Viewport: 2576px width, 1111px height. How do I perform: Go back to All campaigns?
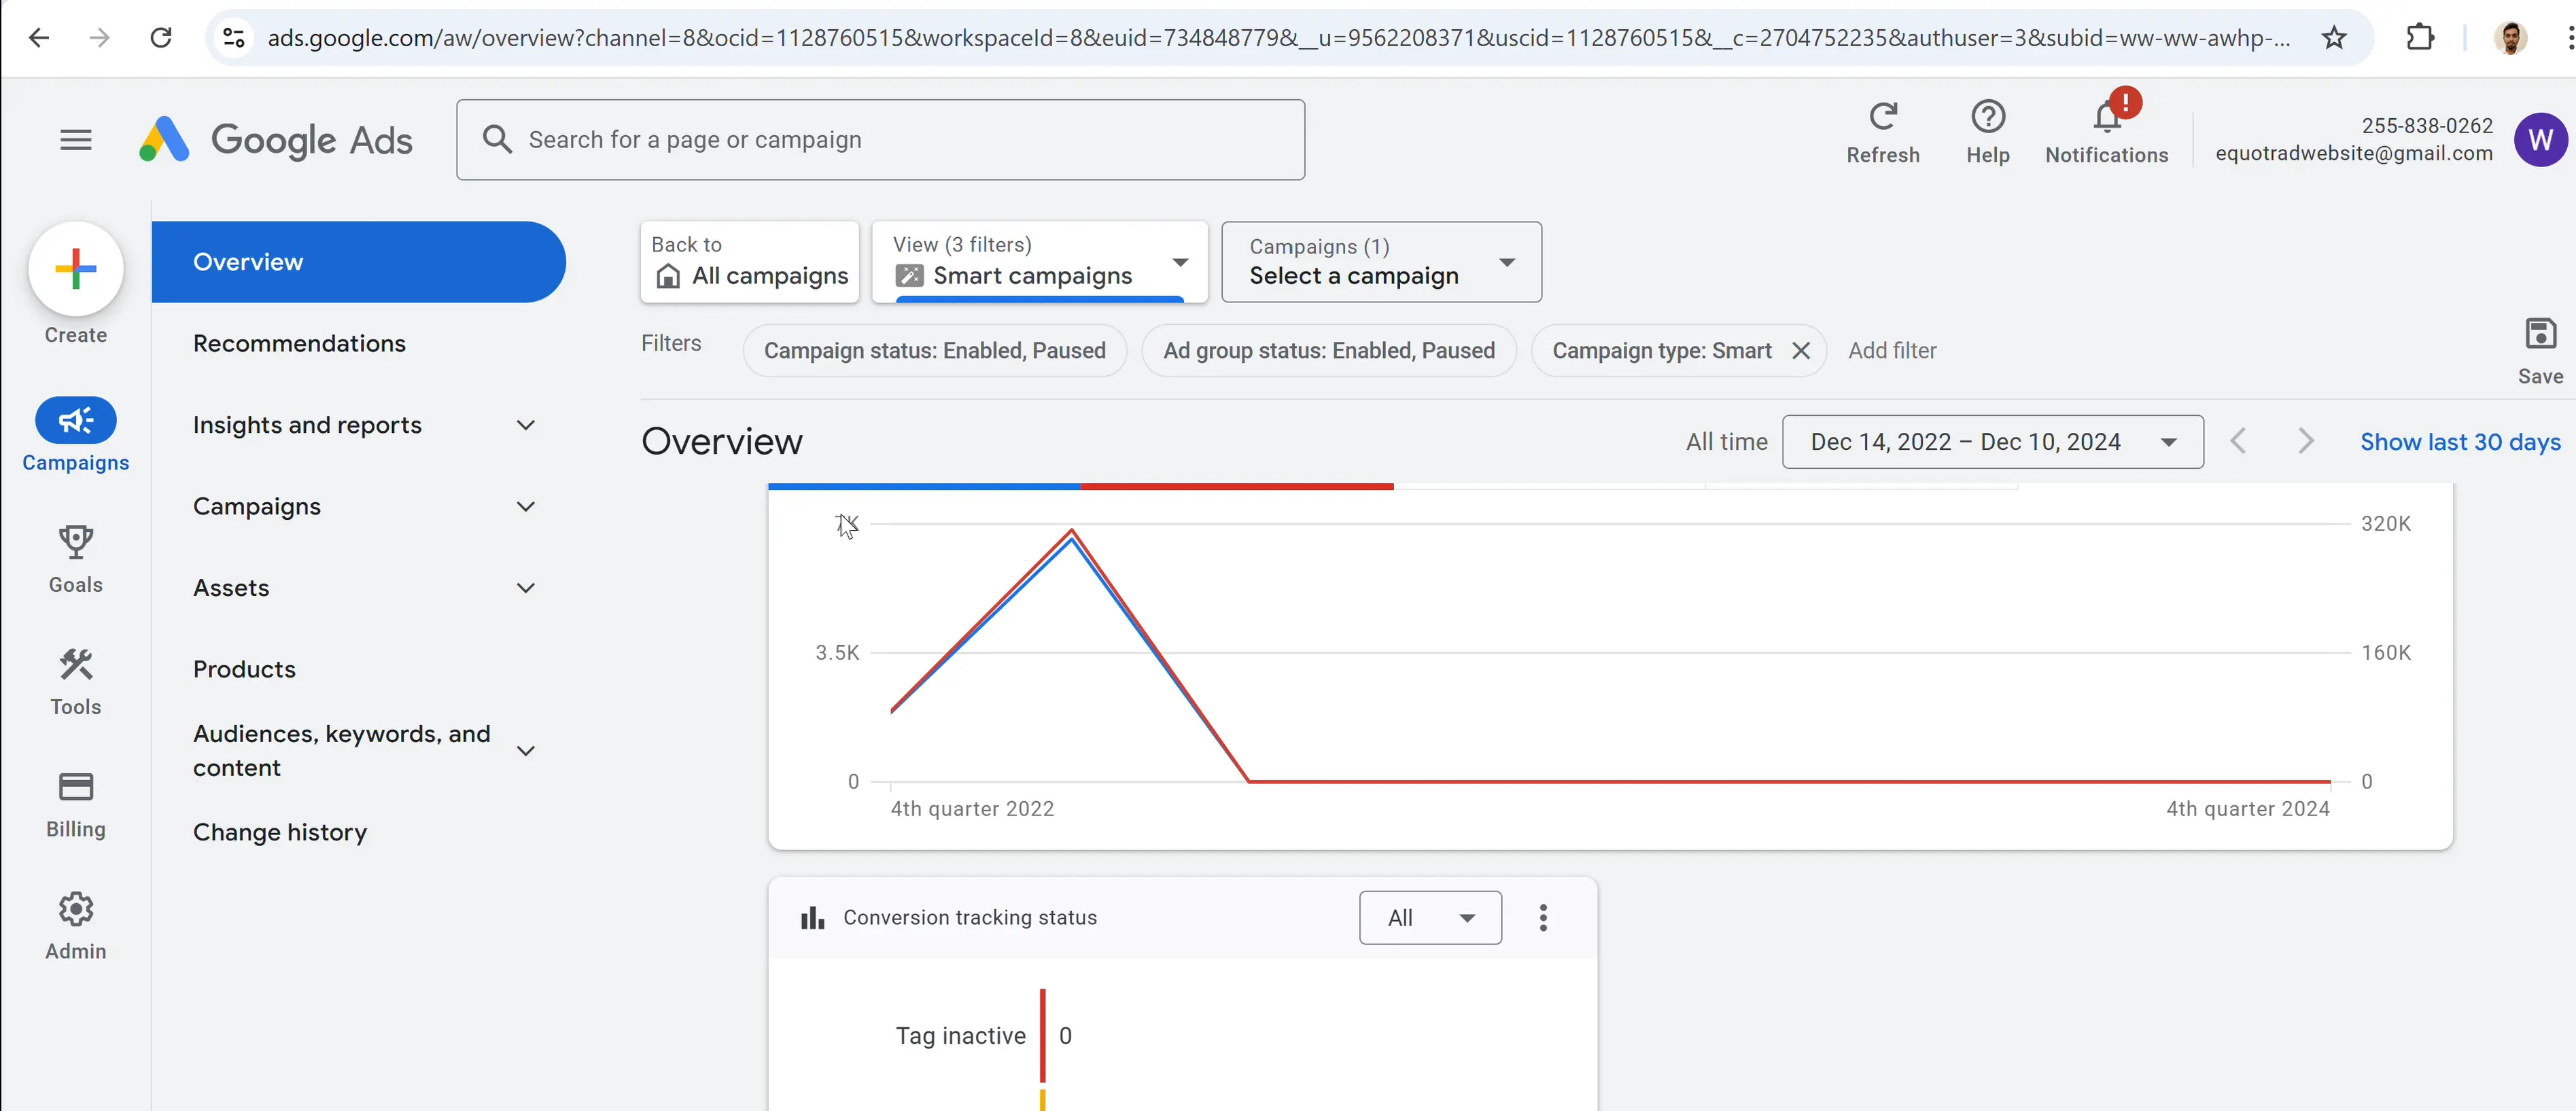(749, 262)
